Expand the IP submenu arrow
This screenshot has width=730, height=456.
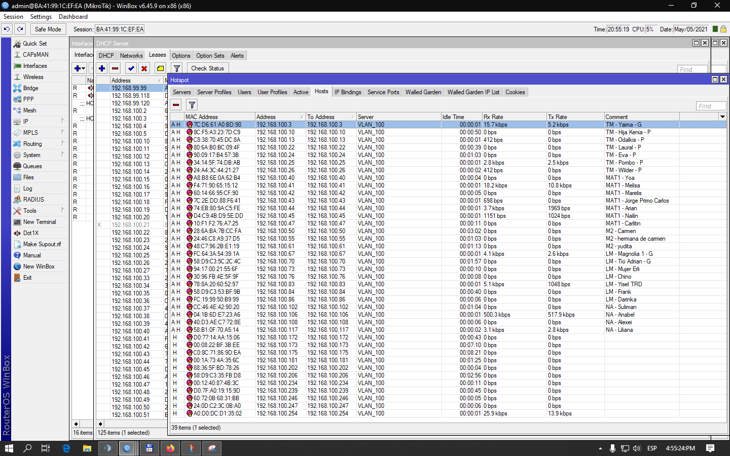(x=63, y=121)
